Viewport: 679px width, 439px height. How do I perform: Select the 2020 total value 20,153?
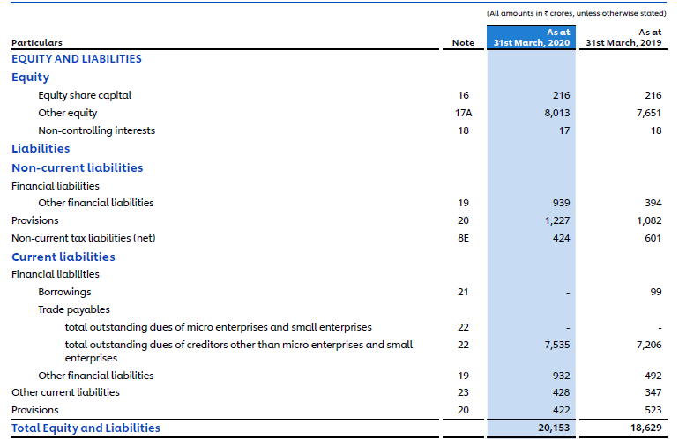point(554,428)
